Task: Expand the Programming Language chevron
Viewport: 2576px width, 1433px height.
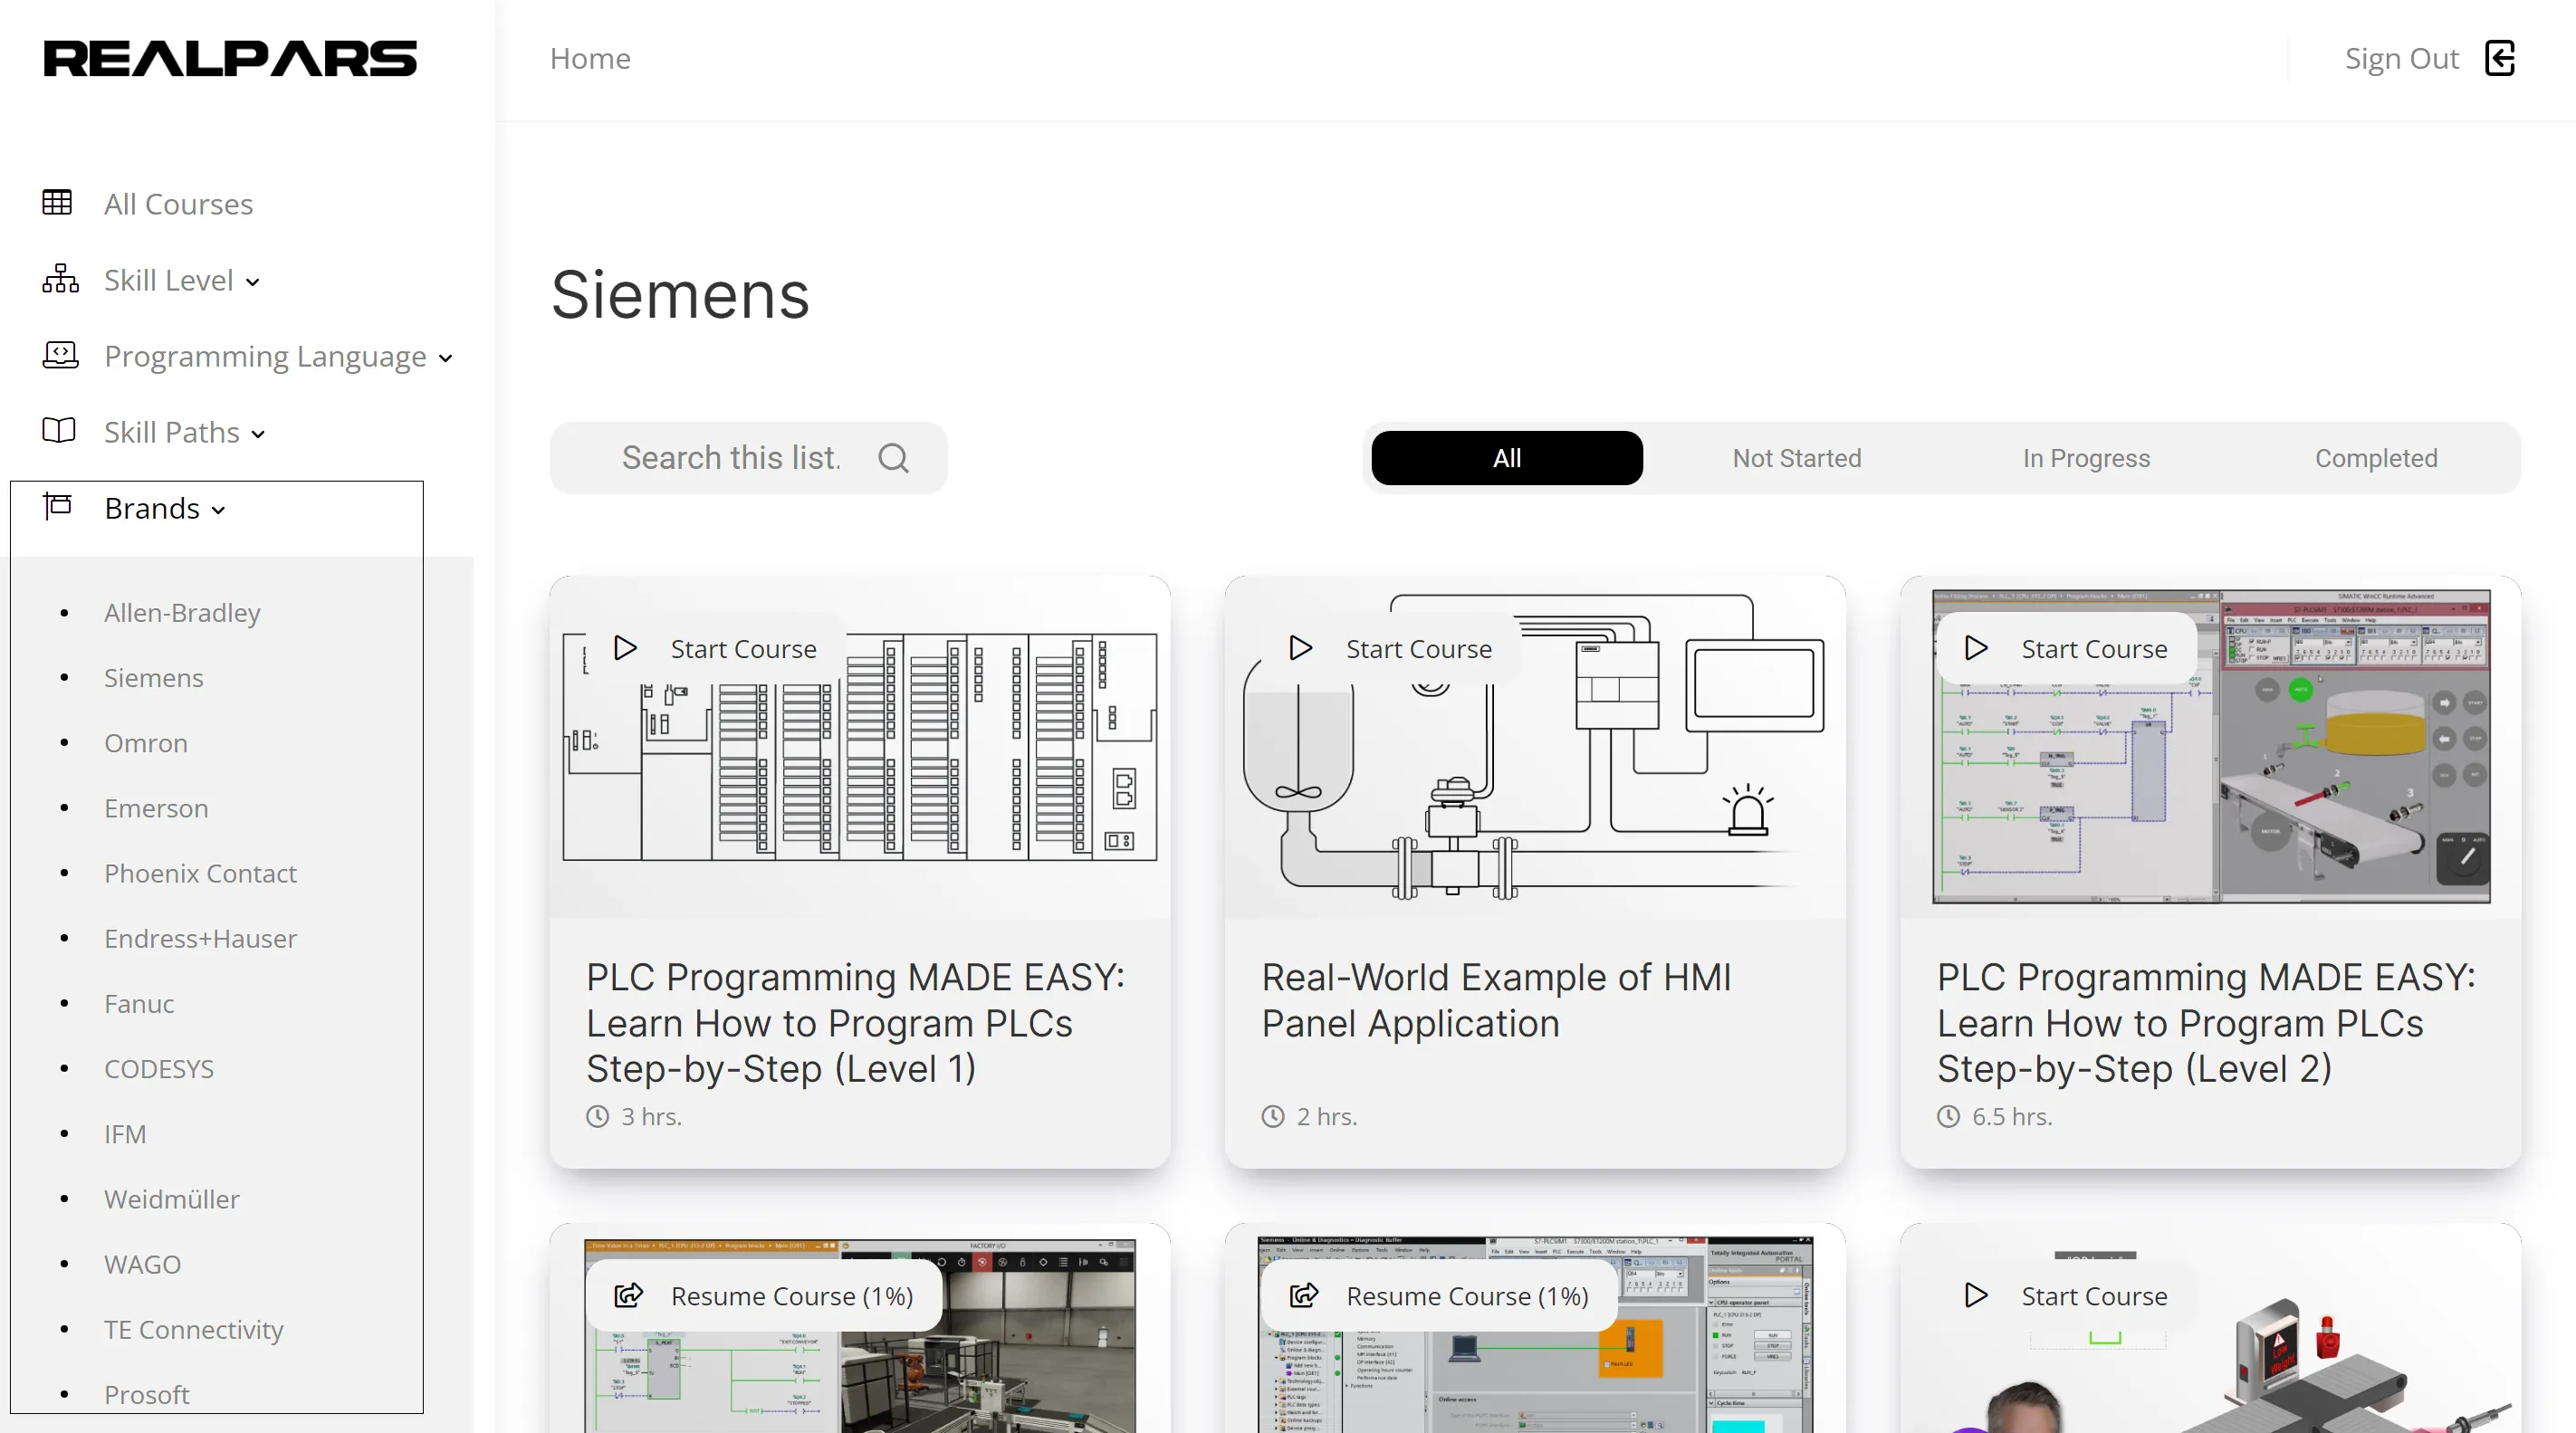Action: click(x=446, y=358)
